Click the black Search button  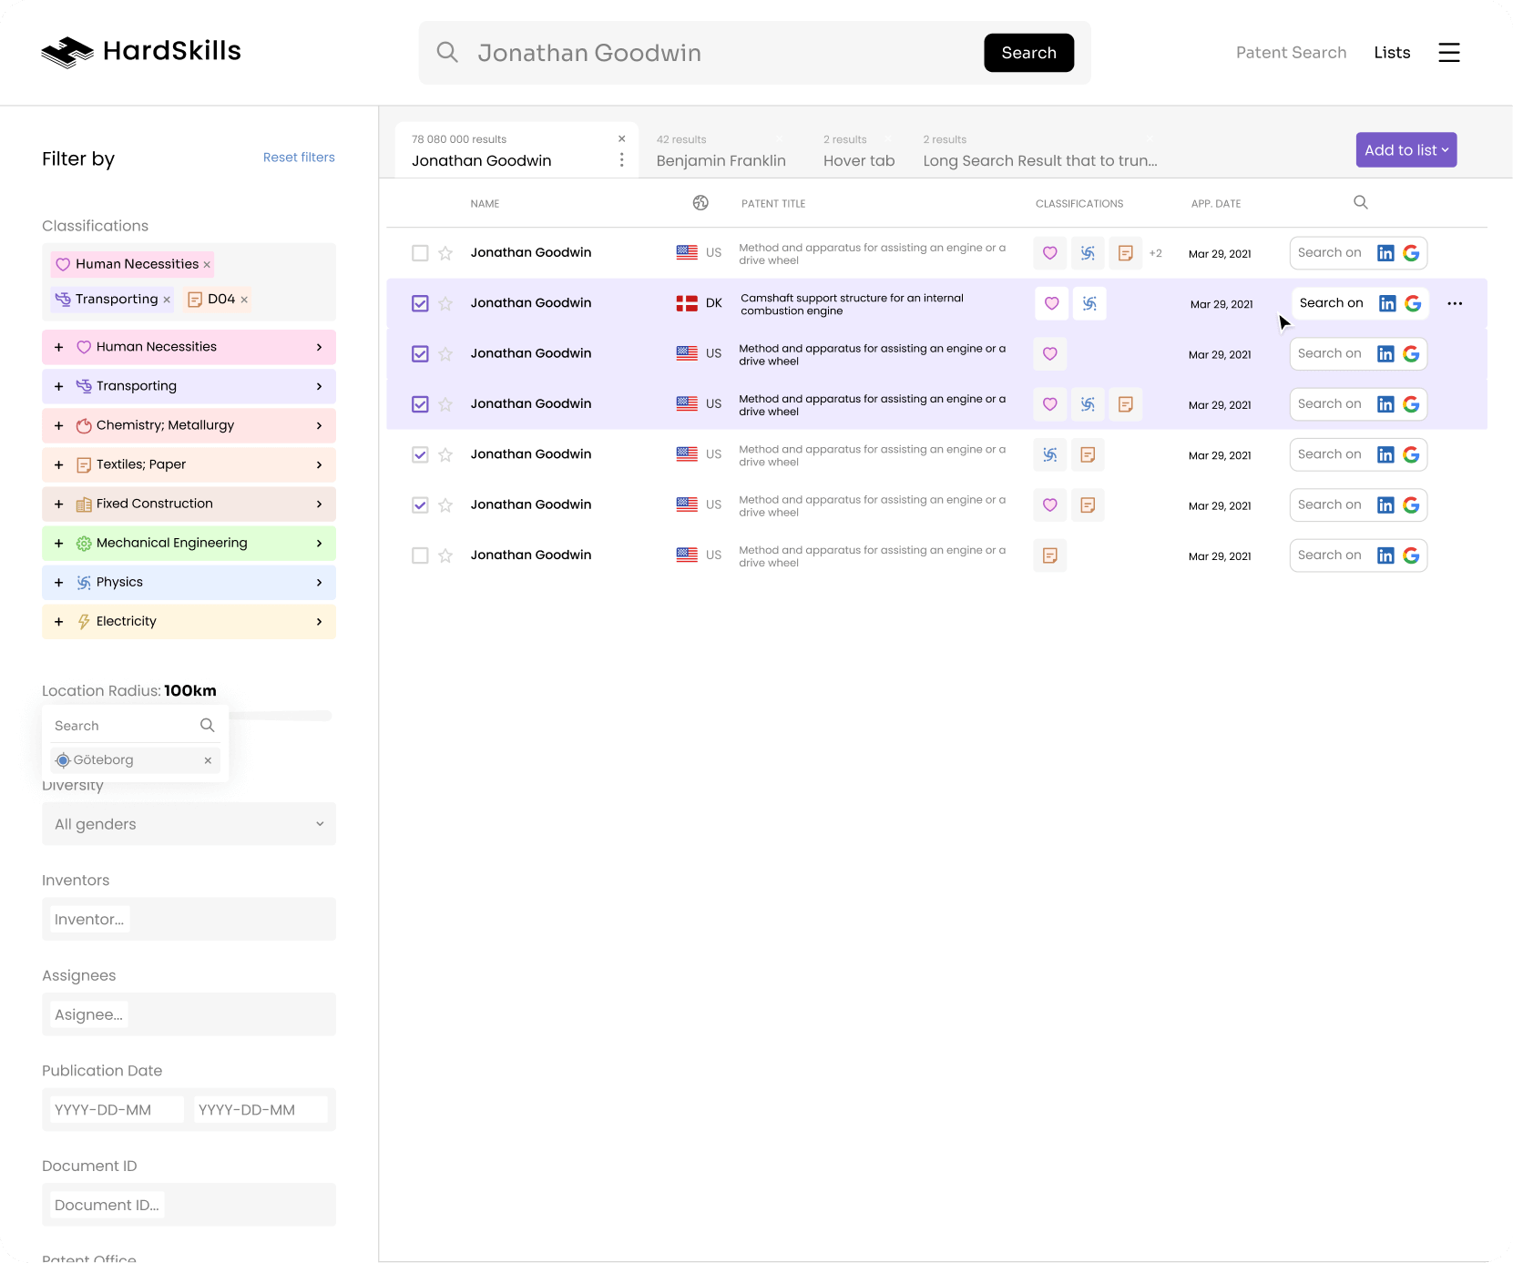(1028, 53)
